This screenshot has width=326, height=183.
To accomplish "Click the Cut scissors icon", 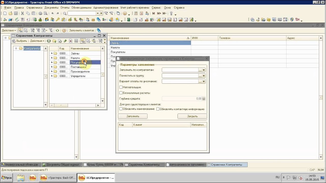I will [22, 13].
